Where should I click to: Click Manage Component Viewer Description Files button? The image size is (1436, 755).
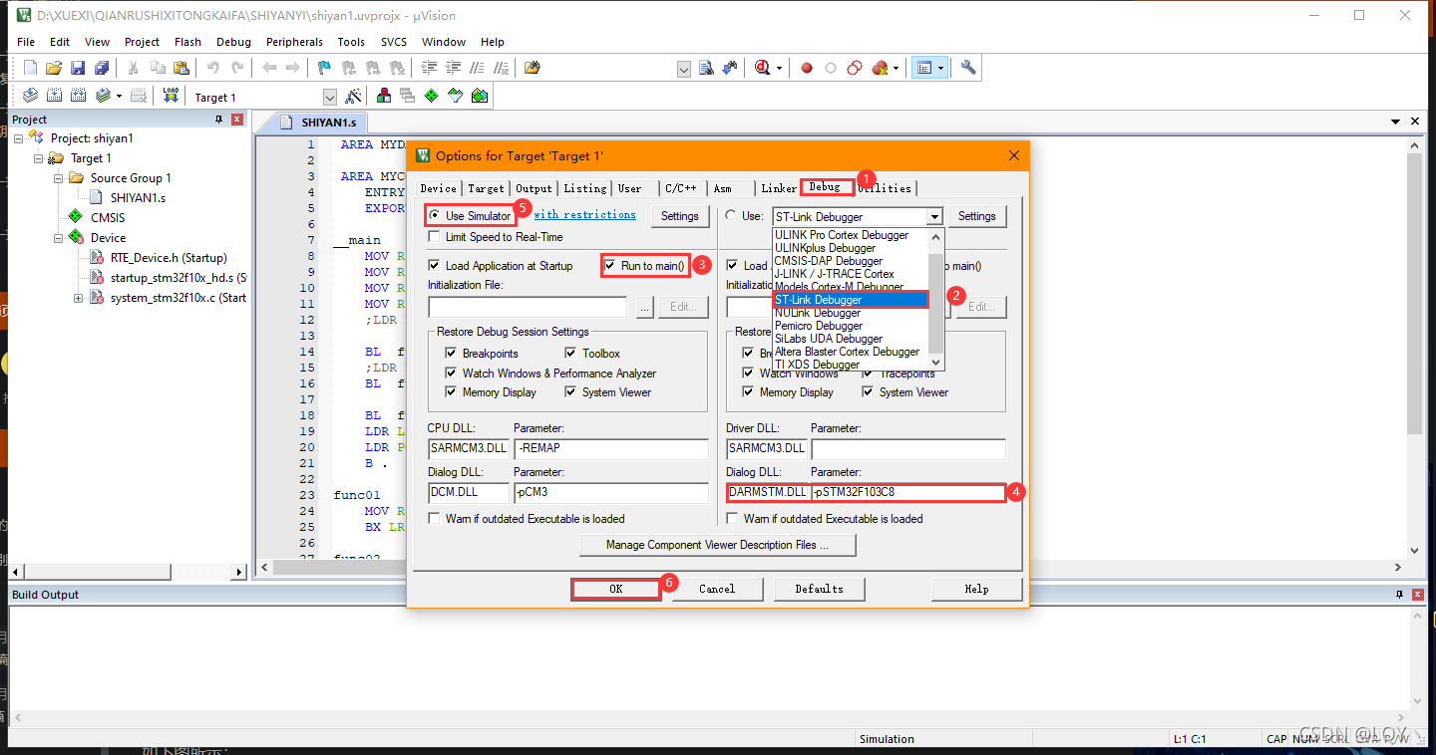(717, 545)
